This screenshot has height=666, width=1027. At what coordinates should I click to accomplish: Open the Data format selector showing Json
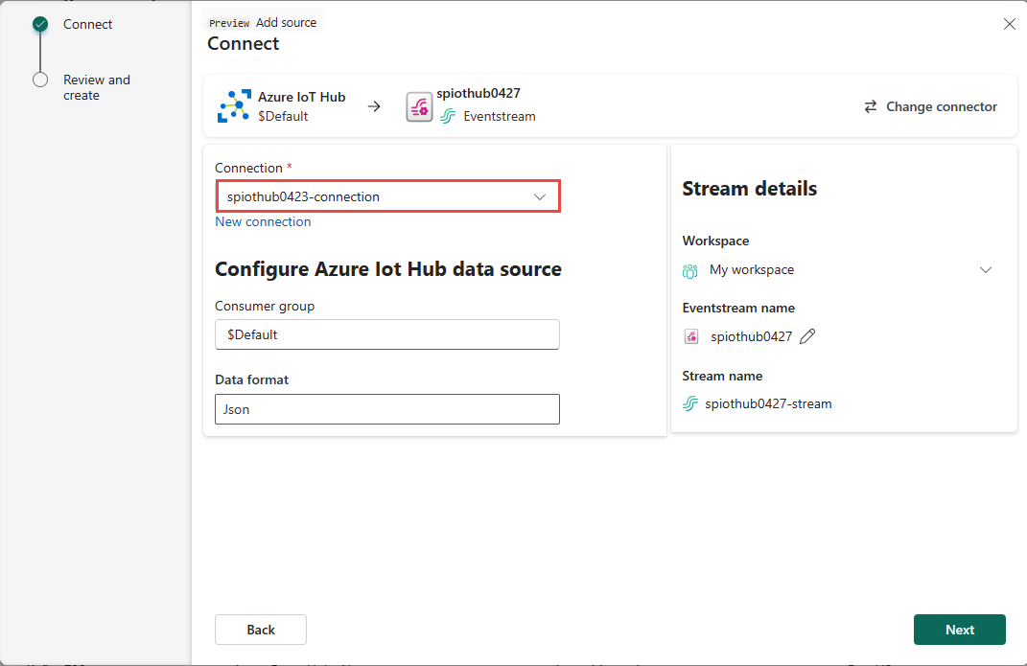coord(386,408)
